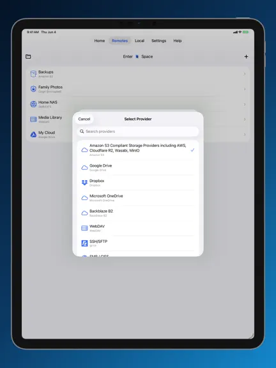This screenshot has width=276, height=368.
Task: Expand the Media Library remote chevron
Action: (x=245, y=119)
